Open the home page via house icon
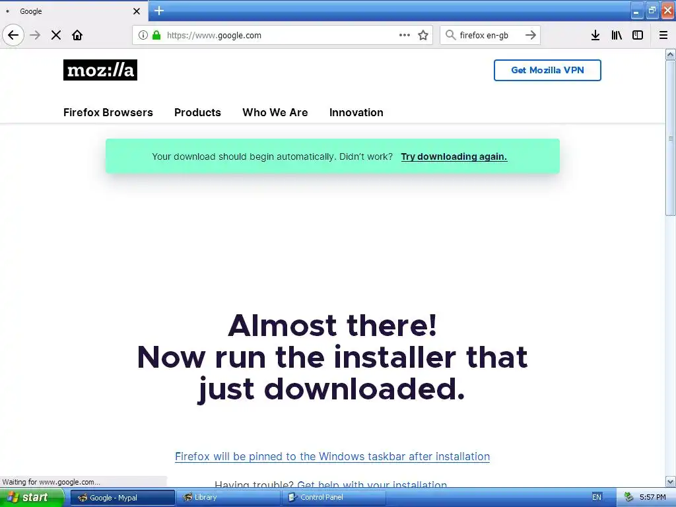 pyautogui.click(x=77, y=35)
